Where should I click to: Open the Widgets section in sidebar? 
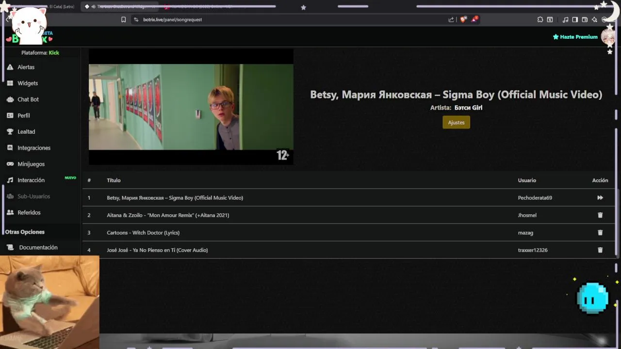[x=28, y=83]
